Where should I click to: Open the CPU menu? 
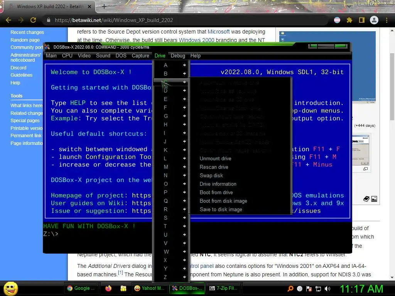(x=67, y=55)
